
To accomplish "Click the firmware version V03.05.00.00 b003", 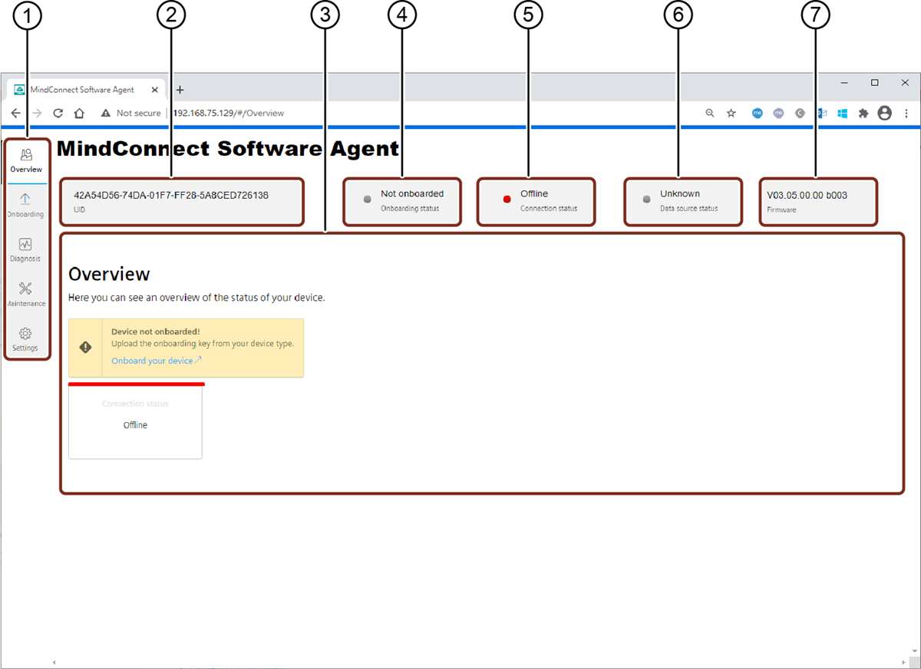I will tap(807, 196).
